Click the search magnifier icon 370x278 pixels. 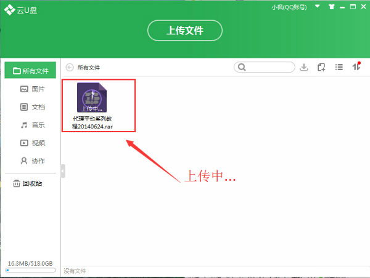[242, 67]
